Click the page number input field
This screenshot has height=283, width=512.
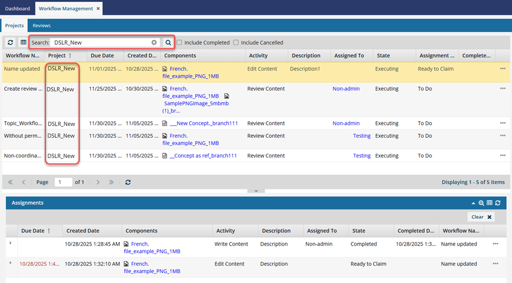[x=64, y=182]
